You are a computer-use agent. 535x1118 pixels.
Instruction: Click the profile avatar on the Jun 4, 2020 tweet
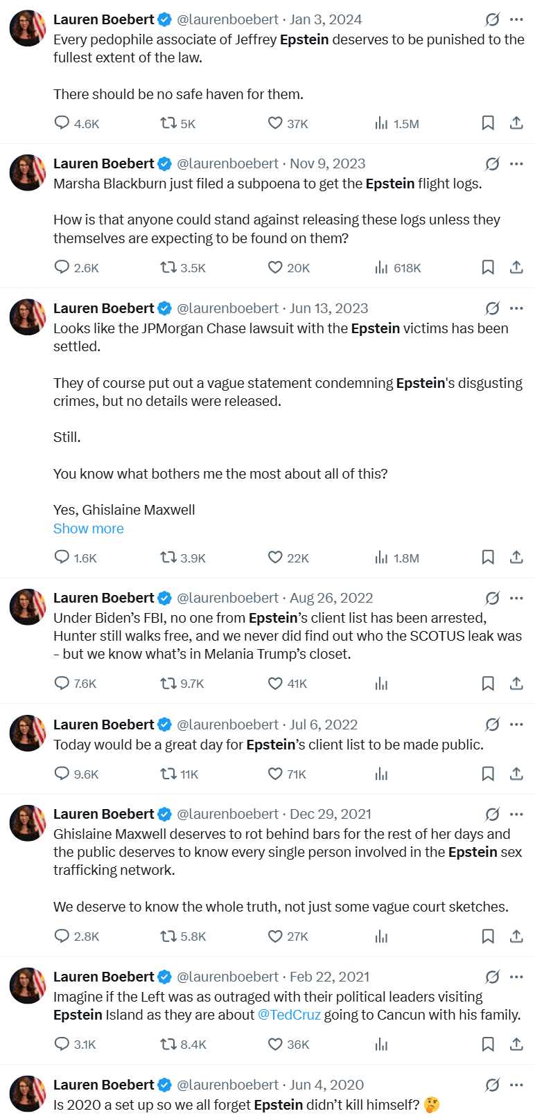pos(28,1094)
